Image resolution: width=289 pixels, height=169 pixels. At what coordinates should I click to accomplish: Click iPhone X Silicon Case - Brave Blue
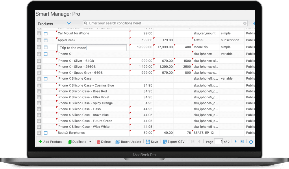pos(83,115)
